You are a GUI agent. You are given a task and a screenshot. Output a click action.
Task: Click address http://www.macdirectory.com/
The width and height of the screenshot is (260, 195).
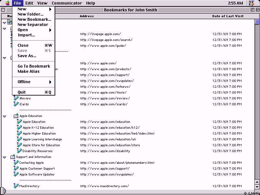104,186
